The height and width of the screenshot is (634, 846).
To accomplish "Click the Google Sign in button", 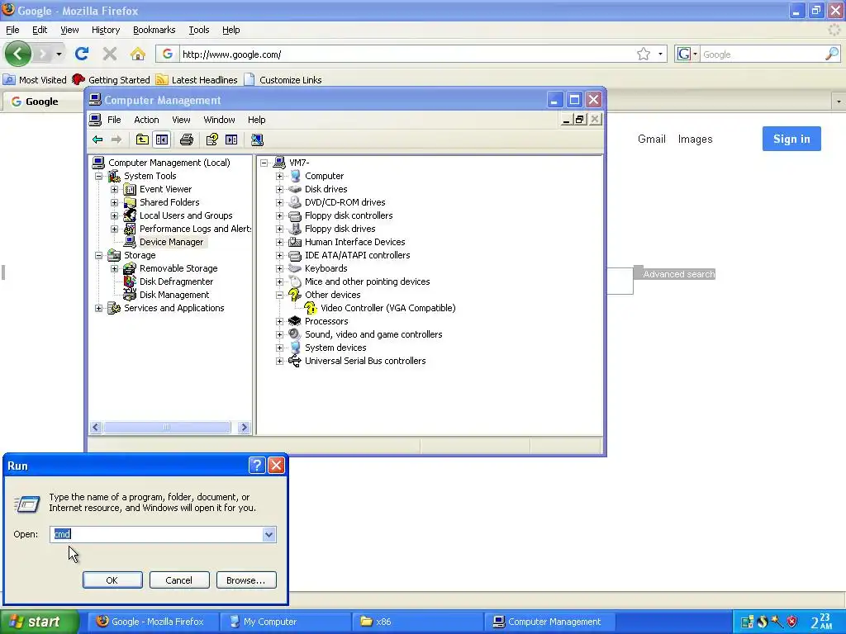I will pyautogui.click(x=791, y=139).
